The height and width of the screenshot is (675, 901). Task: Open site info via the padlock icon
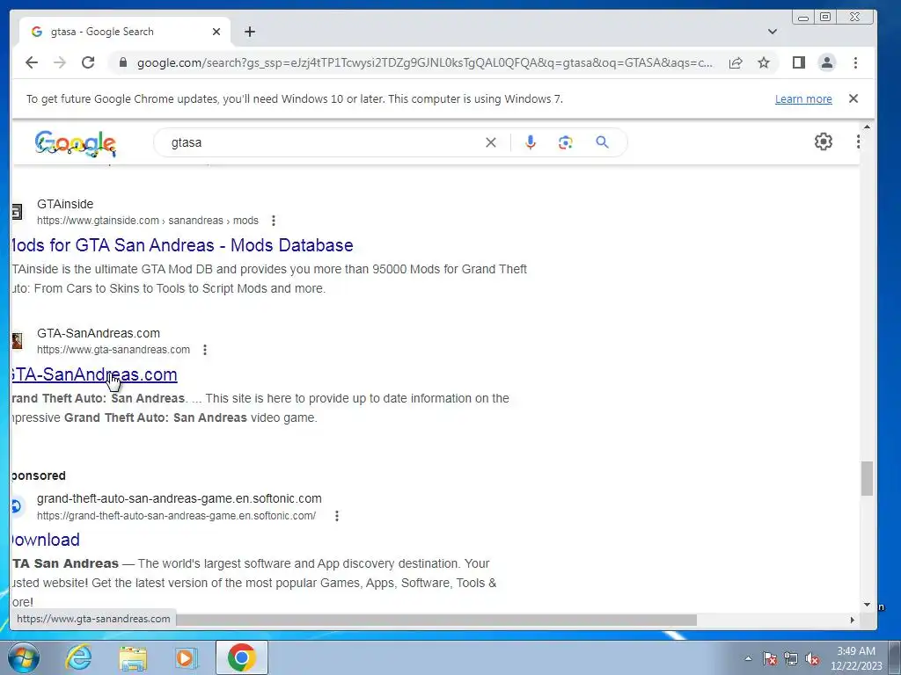(122, 62)
